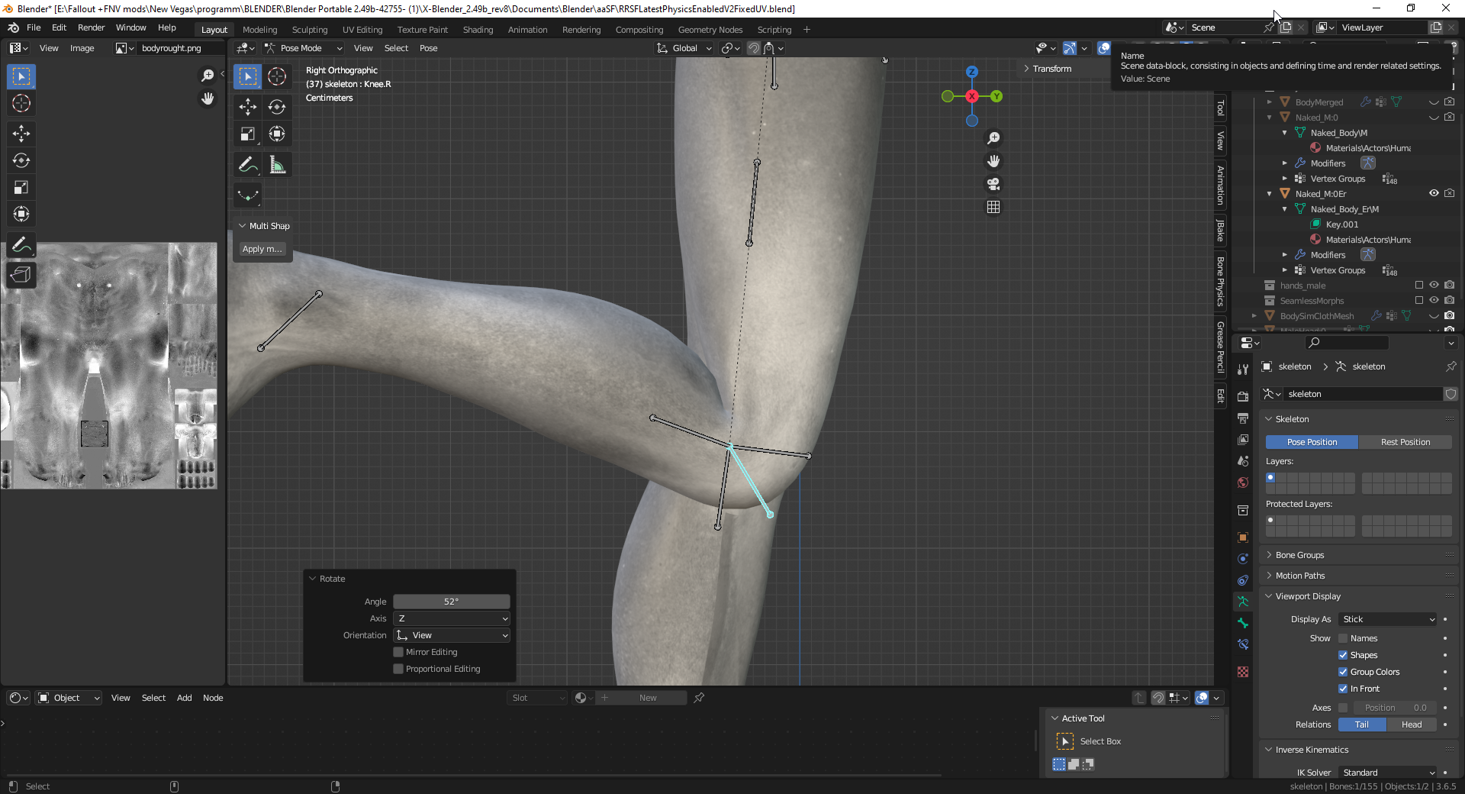
Task: Switch to the Shading workspace tab
Action: tap(478, 29)
